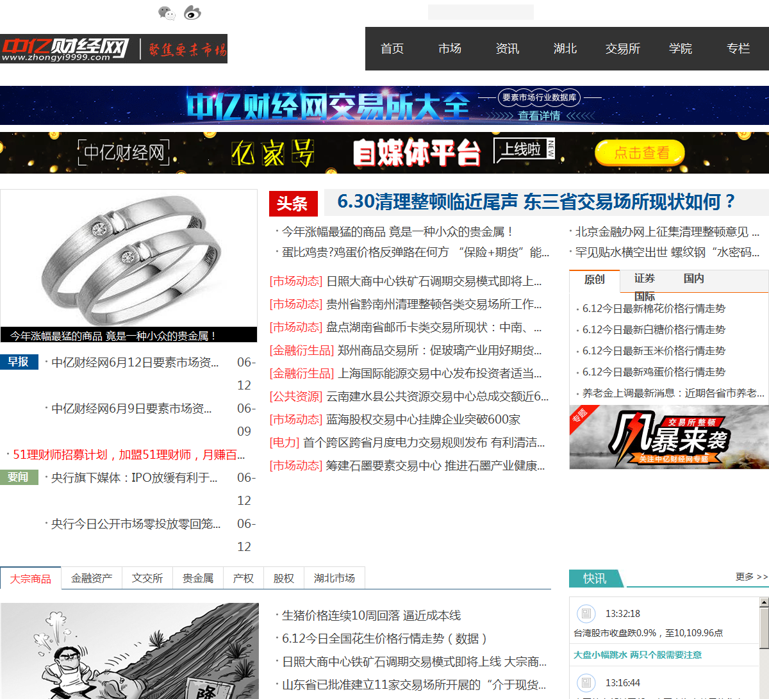769x699 pixels.
Task: Open 资讯 navigation item
Action: pyautogui.click(x=508, y=49)
